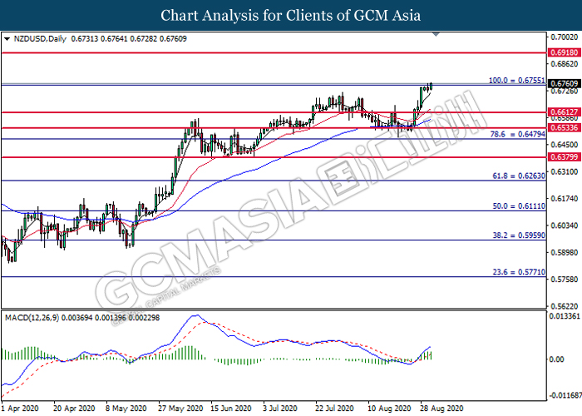
Task: Click the triangle icon beside NZDUSD,Daily
Action: click(x=7, y=38)
